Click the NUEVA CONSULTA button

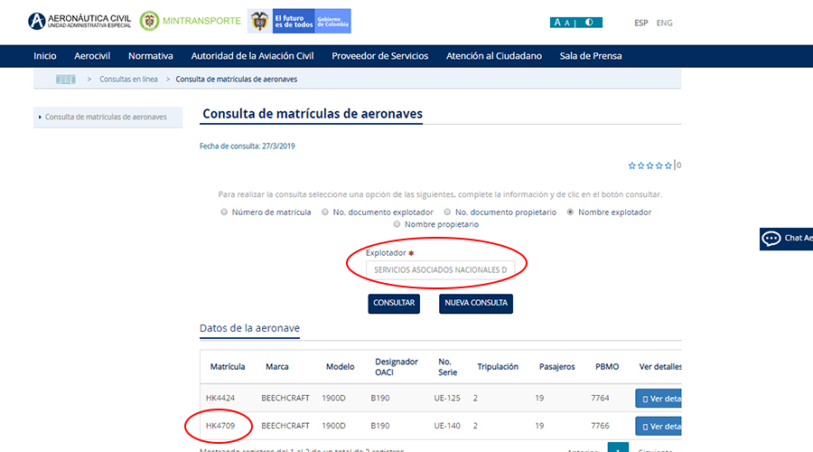click(x=476, y=304)
